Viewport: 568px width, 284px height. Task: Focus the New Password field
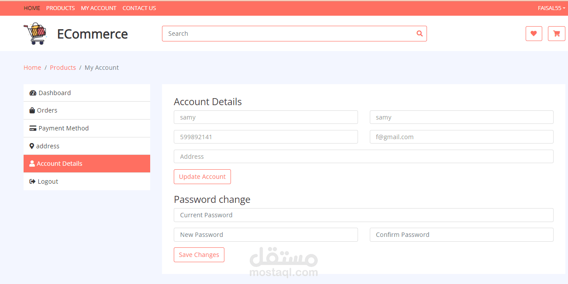[x=266, y=235]
